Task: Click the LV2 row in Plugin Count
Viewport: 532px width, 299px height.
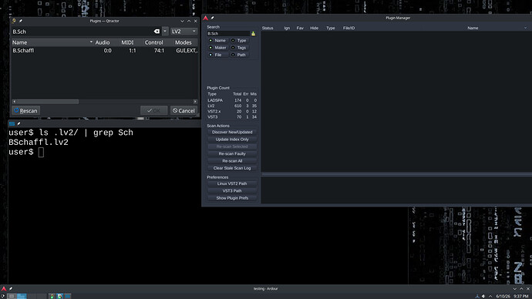Action: click(x=232, y=106)
